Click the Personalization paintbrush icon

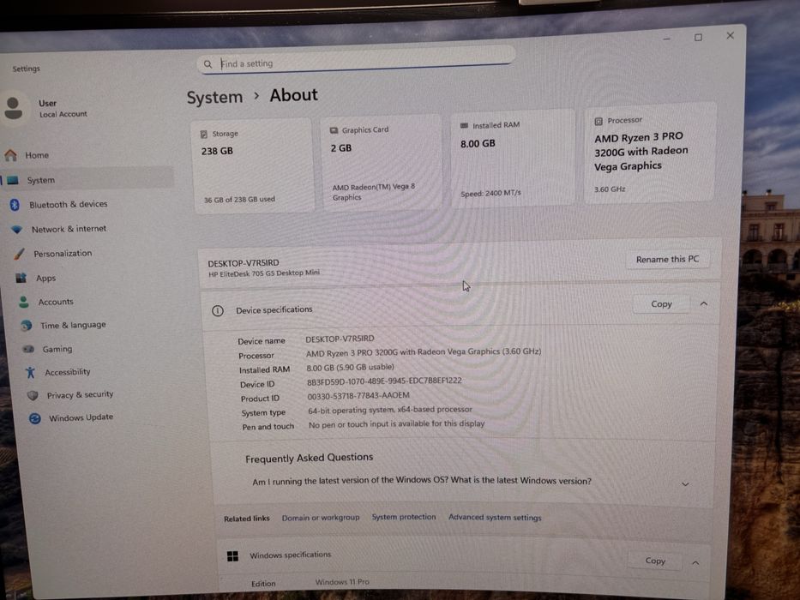(20, 254)
